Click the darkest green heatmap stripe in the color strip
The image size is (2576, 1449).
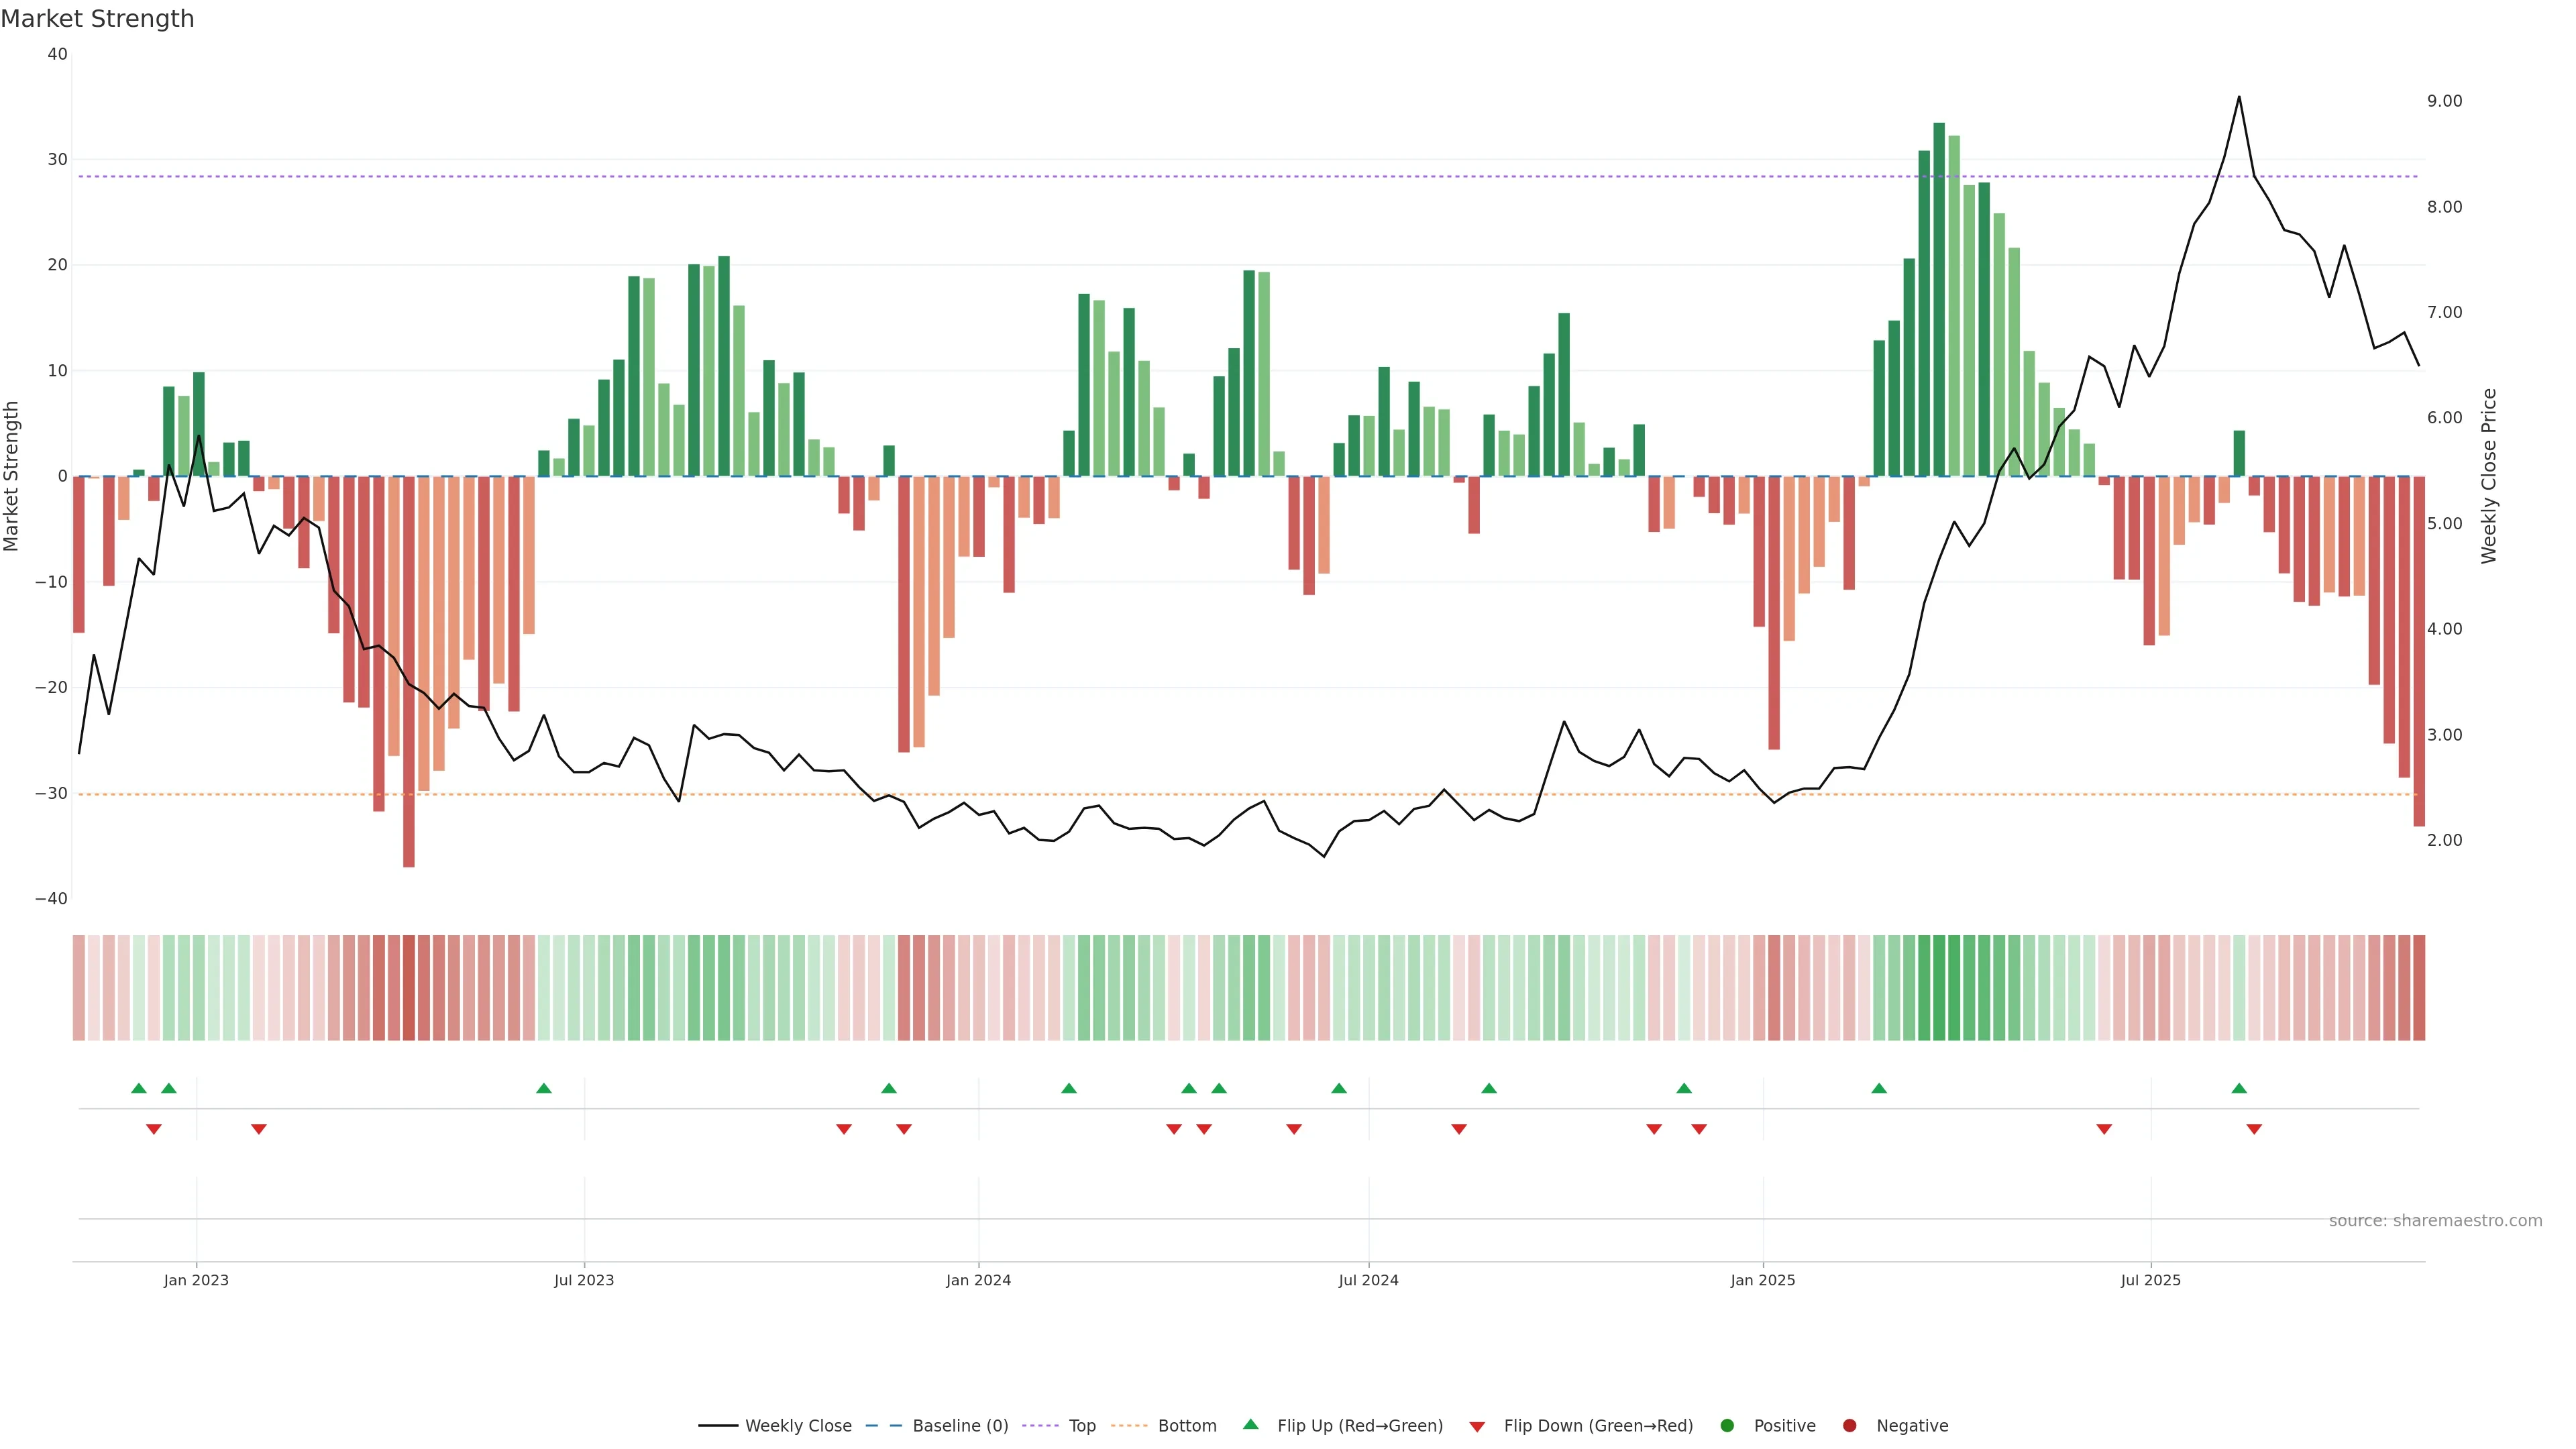click(1939, 988)
